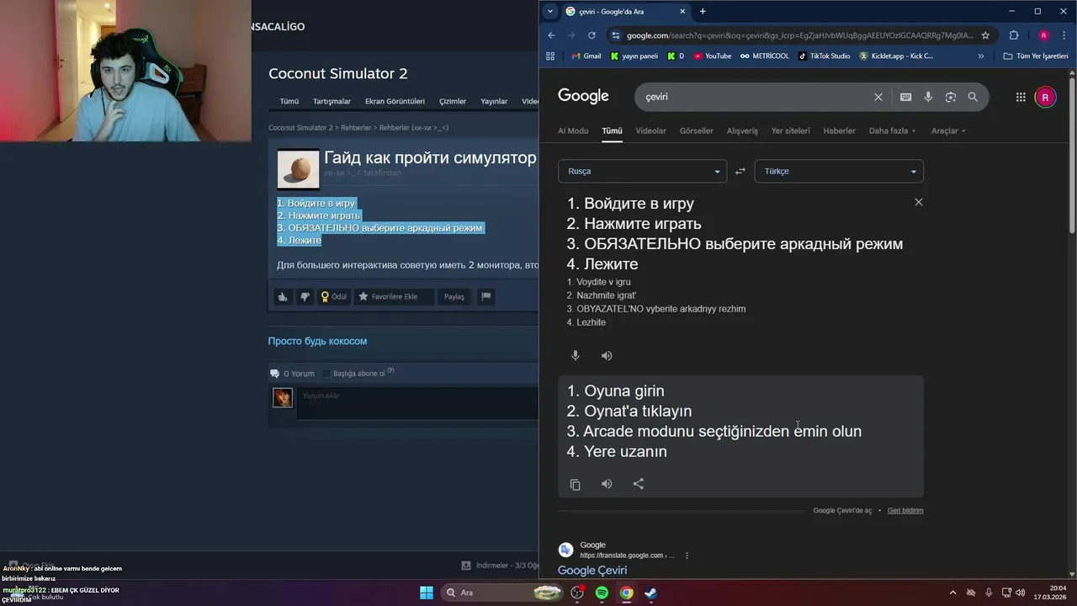Open the Rusça source language dropdown

tap(642, 171)
